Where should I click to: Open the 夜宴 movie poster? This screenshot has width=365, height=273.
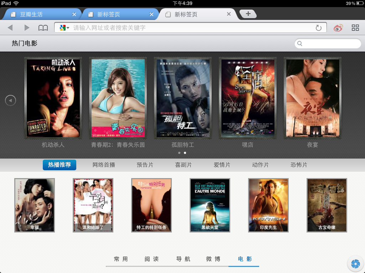tap(313, 98)
